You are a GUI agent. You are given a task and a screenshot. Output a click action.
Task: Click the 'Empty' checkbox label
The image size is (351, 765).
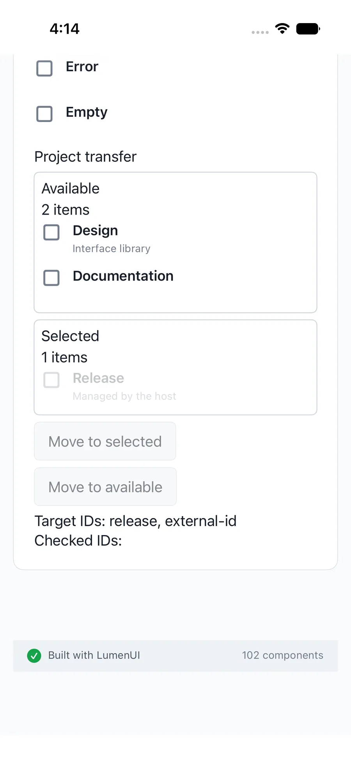87,112
